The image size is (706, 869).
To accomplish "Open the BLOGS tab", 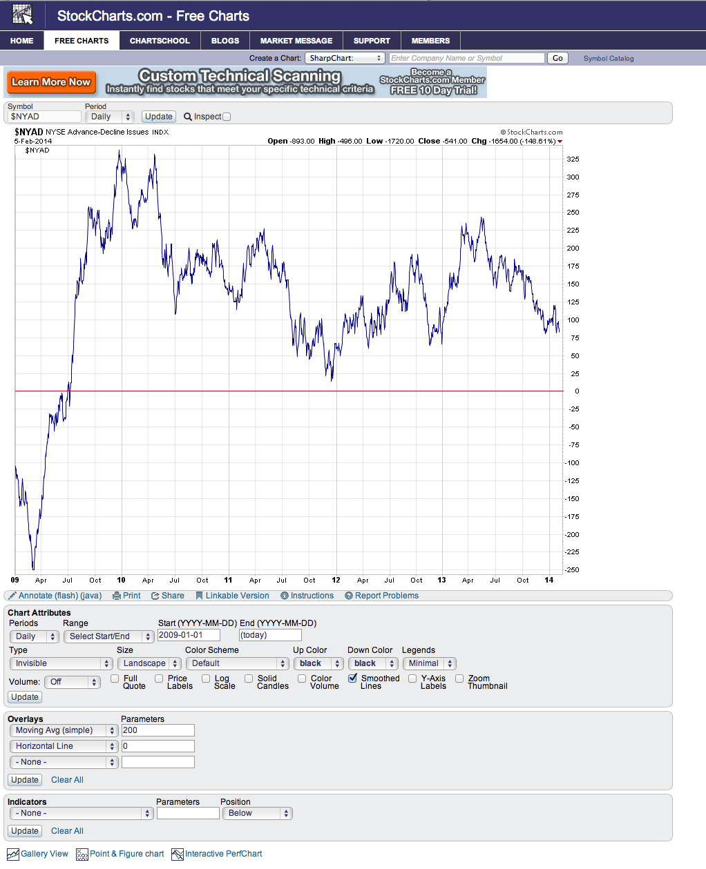I will click(225, 41).
